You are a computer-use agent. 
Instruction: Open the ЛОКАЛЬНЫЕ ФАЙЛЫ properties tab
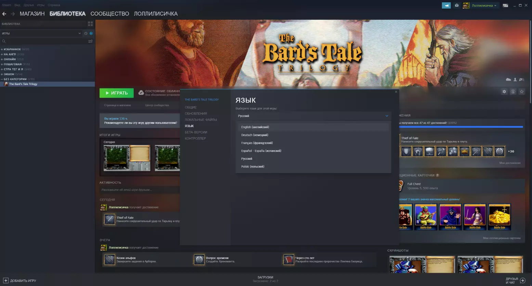[201, 120]
